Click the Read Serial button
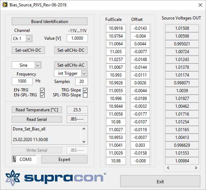Screen dimensions: 206x190 coord(37,119)
